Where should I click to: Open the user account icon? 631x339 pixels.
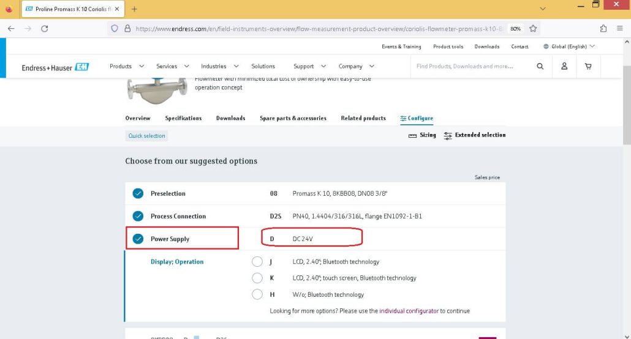click(x=564, y=66)
